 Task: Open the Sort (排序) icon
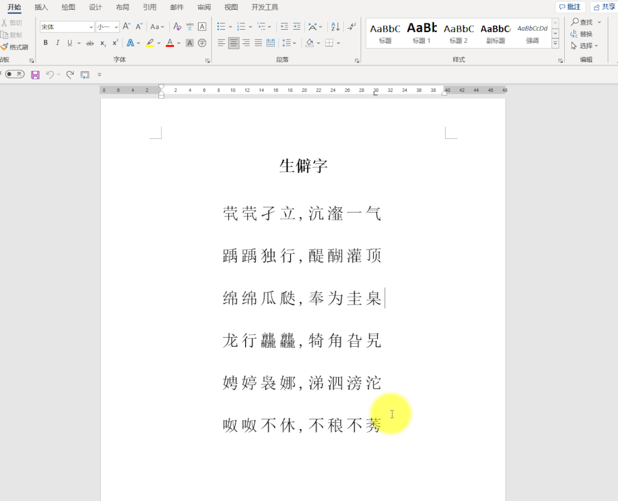[x=335, y=26]
